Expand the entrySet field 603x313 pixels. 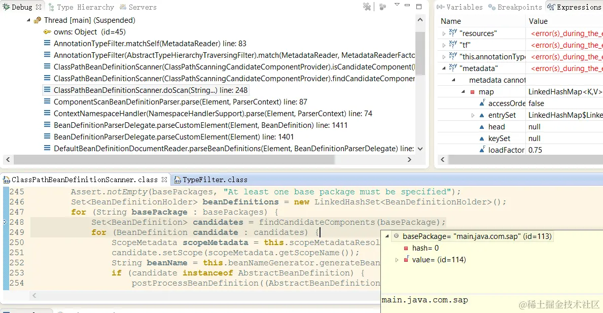pos(473,115)
